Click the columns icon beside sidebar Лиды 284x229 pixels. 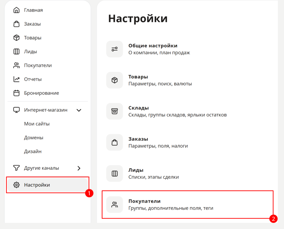pos(17,52)
